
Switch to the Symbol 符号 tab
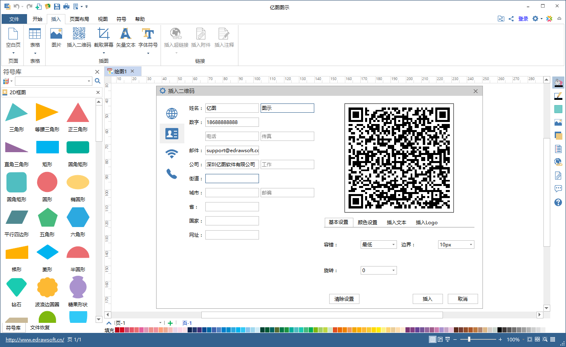[x=121, y=19]
